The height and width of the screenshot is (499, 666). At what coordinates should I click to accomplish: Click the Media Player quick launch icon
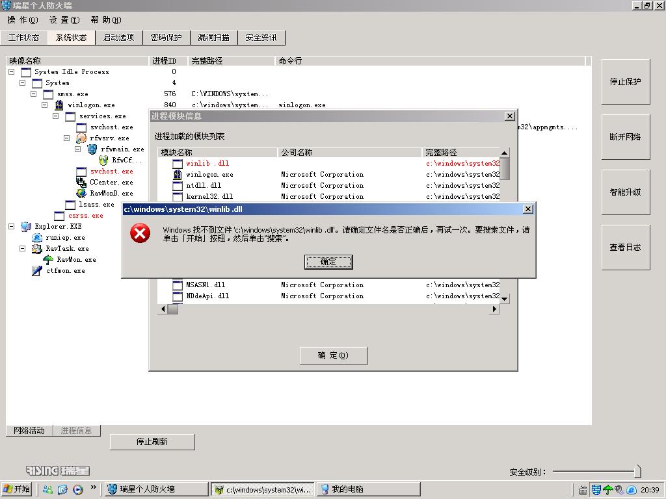click(x=78, y=489)
